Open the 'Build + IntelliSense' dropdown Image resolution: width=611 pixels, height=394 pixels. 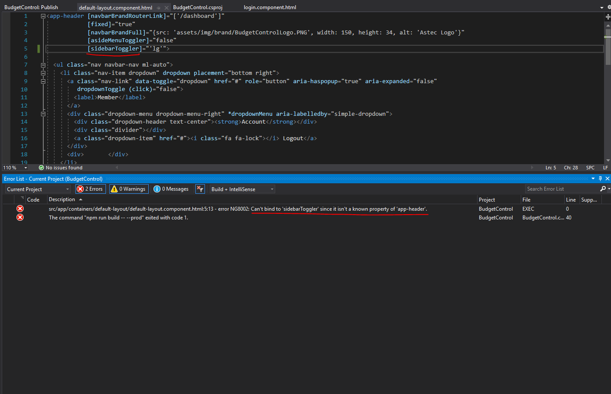[240, 189]
